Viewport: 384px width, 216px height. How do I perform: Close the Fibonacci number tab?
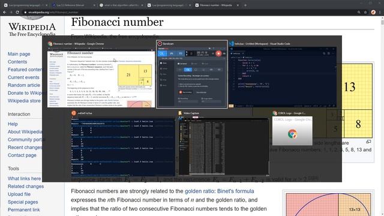pos(238,5)
